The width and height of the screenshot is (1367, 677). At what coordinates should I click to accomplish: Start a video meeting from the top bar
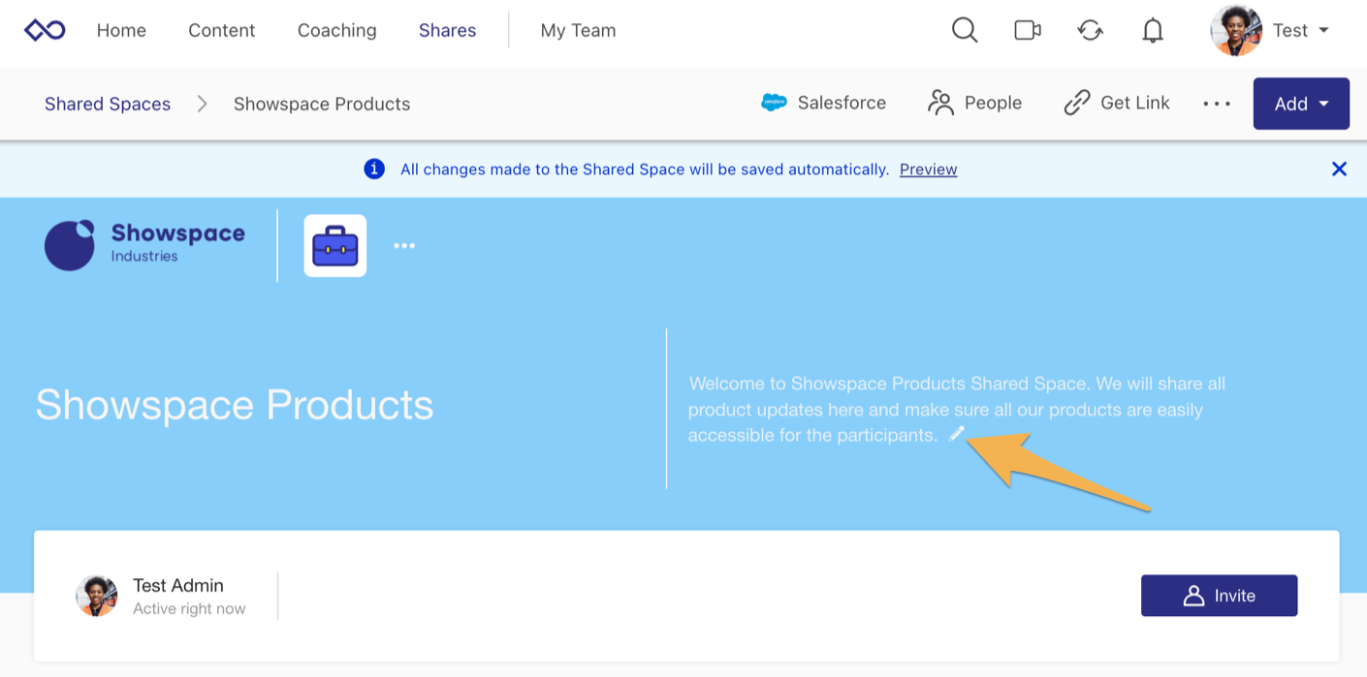[1027, 30]
